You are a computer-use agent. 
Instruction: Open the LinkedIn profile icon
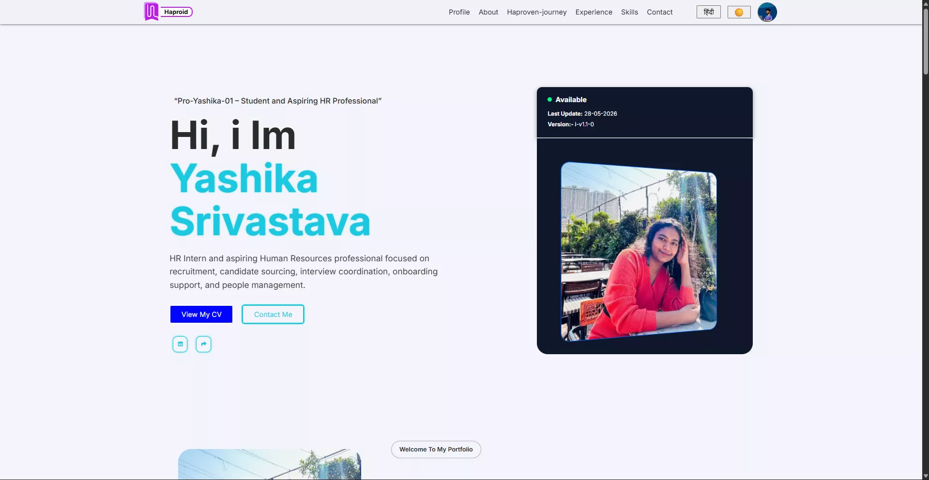coord(180,344)
